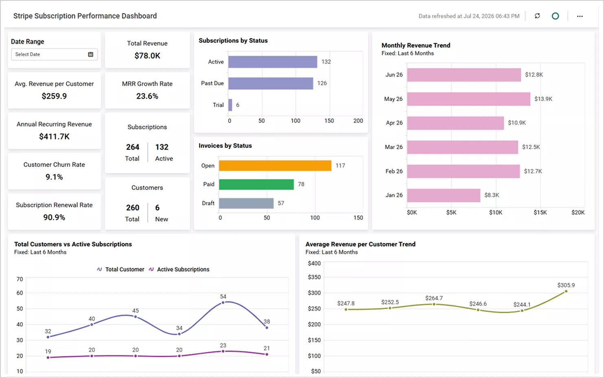Click the Subscription Renewal Rate 90.9% value

tap(54, 217)
